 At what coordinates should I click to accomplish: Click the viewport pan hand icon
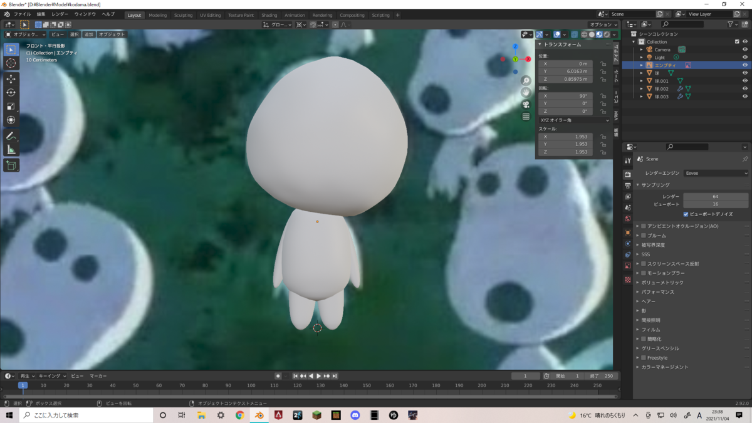(526, 93)
